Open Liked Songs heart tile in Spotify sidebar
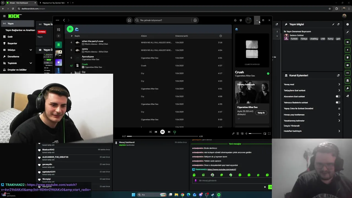 coord(59,63)
